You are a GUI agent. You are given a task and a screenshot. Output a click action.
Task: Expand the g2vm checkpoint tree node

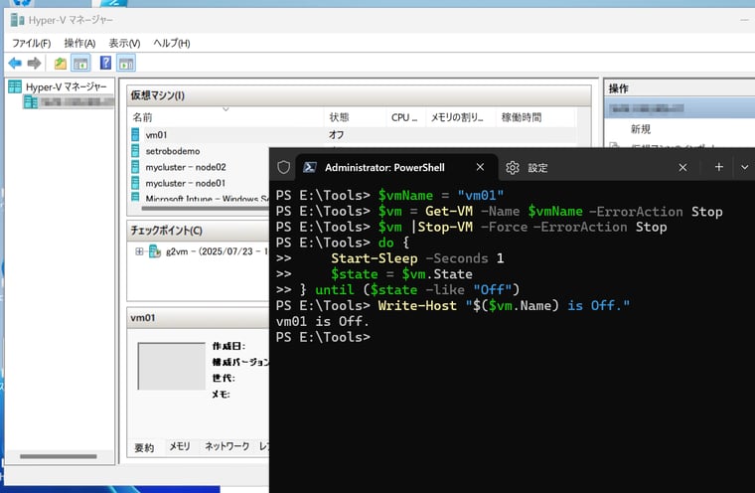139,251
